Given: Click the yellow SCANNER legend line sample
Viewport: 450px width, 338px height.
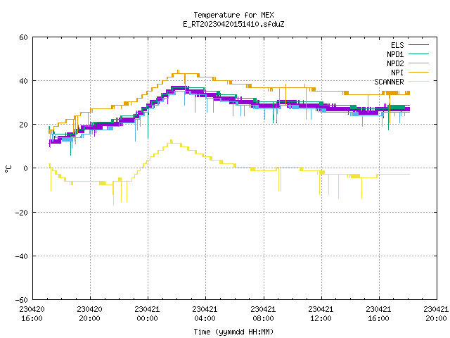Looking at the screenshot, I should (418, 82).
